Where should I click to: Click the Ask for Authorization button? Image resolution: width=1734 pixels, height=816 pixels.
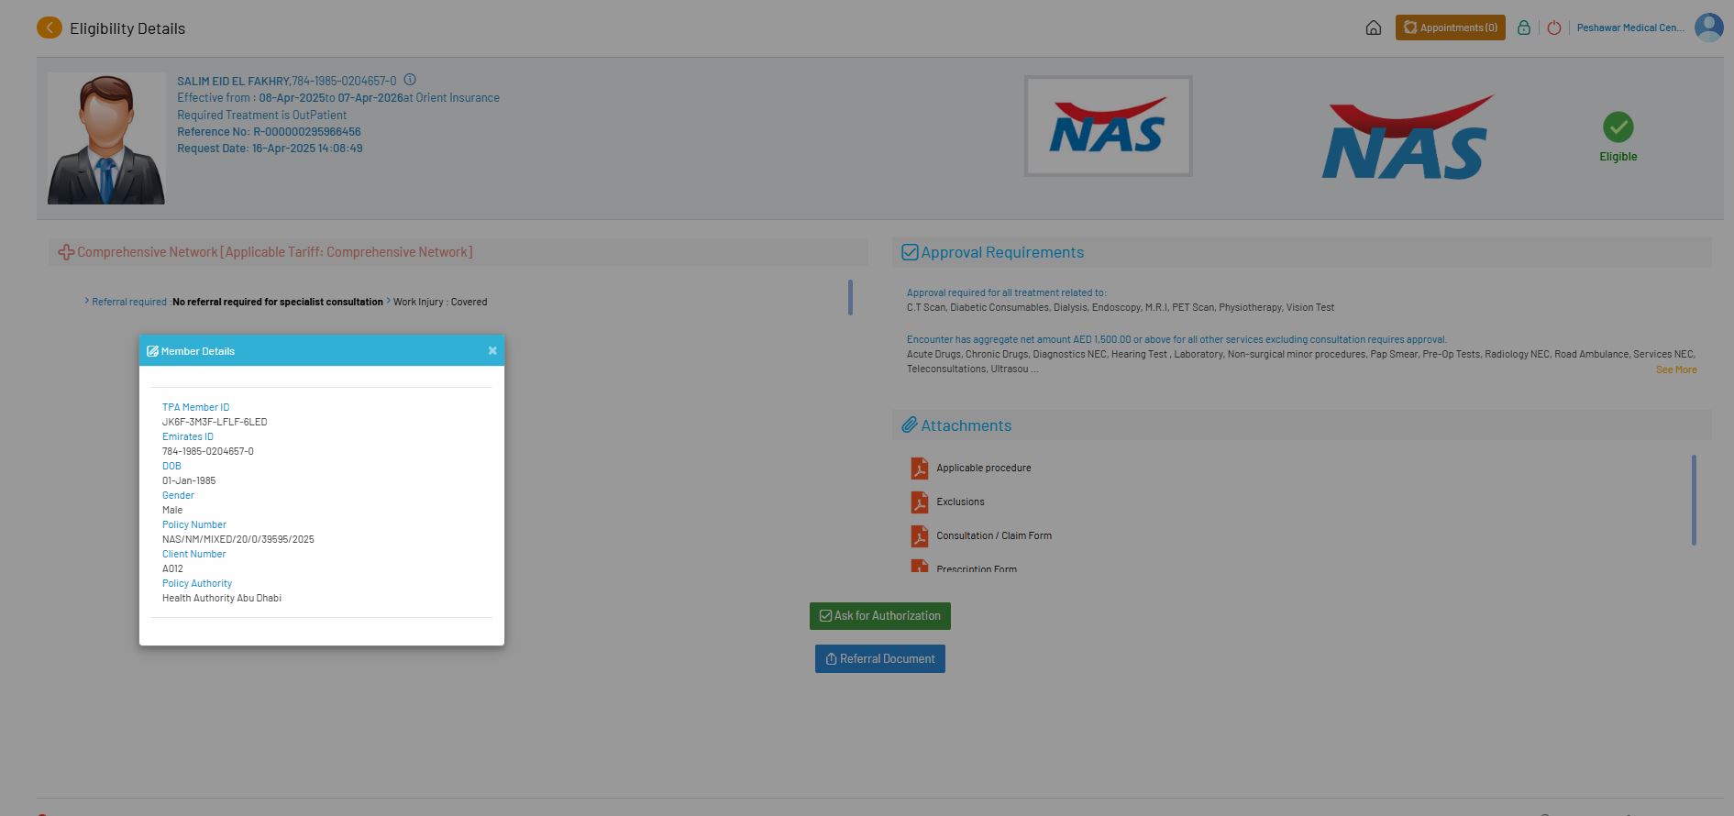tap(880, 616)
